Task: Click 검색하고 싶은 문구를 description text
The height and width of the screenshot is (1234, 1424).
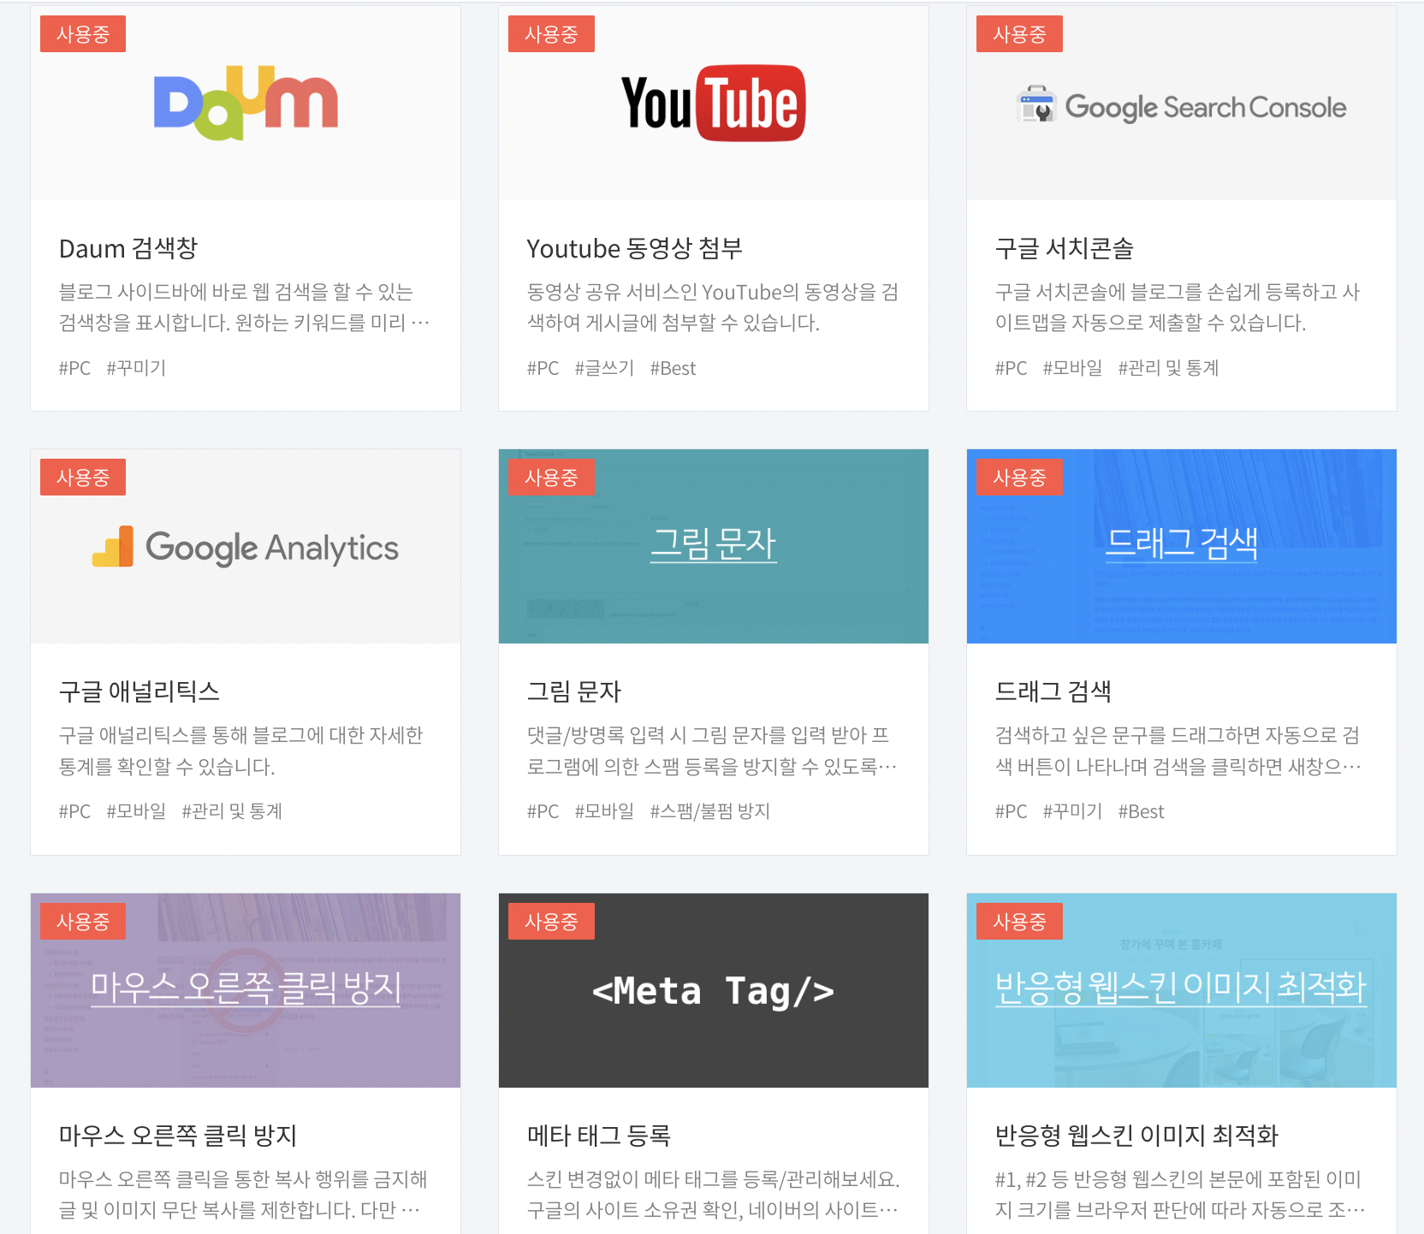Action: pyautogui.click(x=1178, y=750)
